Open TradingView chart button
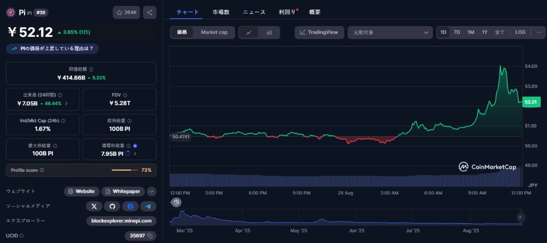The image size is (547, 243). [319, 33]
